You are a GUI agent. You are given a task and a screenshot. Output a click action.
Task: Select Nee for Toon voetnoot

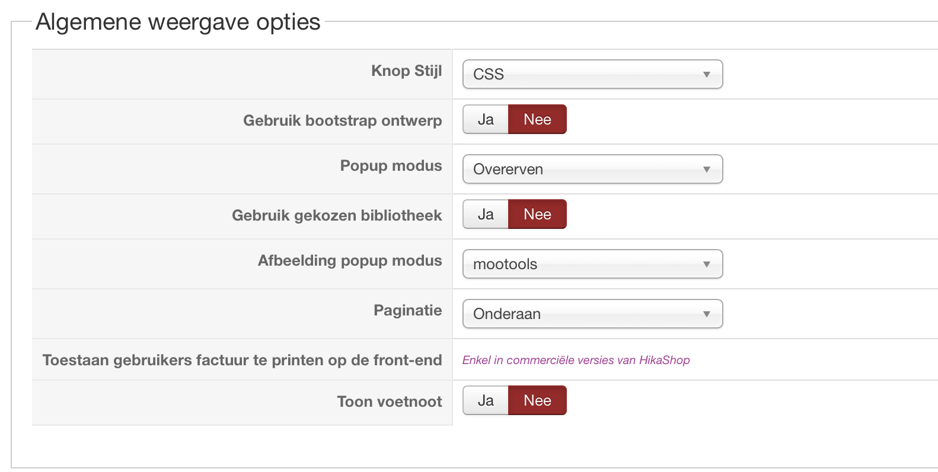[537, 401]
